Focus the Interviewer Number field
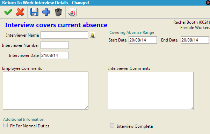210x134 pixels. [55, 45]
